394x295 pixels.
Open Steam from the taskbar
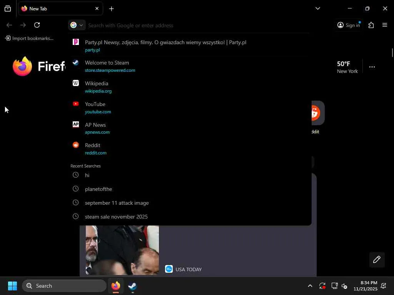tap(132, 286)
